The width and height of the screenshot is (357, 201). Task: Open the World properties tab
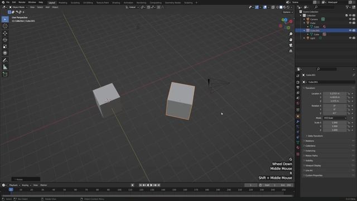click(298, 103)
